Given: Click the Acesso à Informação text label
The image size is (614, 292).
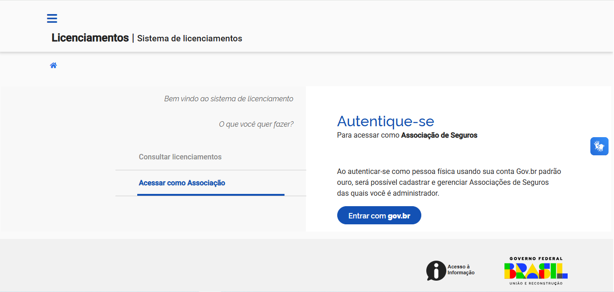Looking at the screenshot, I should pyautogui.click(x=461, y=270).
